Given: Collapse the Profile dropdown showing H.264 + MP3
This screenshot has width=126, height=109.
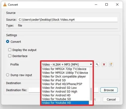Looking at the screenshot, I should [x=67, y=65].
